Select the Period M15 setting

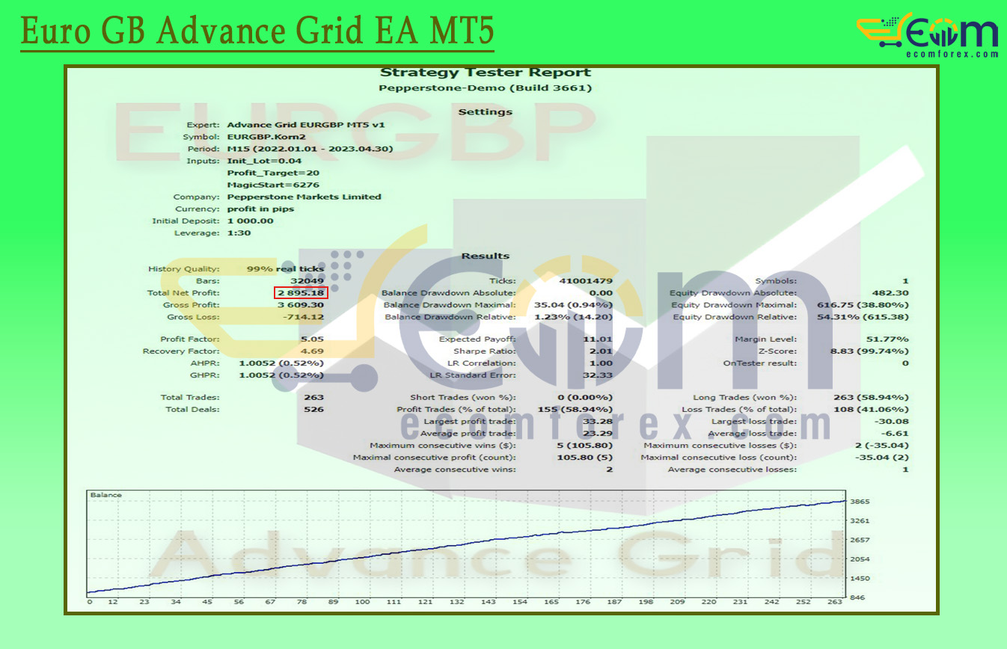point(310,148)
